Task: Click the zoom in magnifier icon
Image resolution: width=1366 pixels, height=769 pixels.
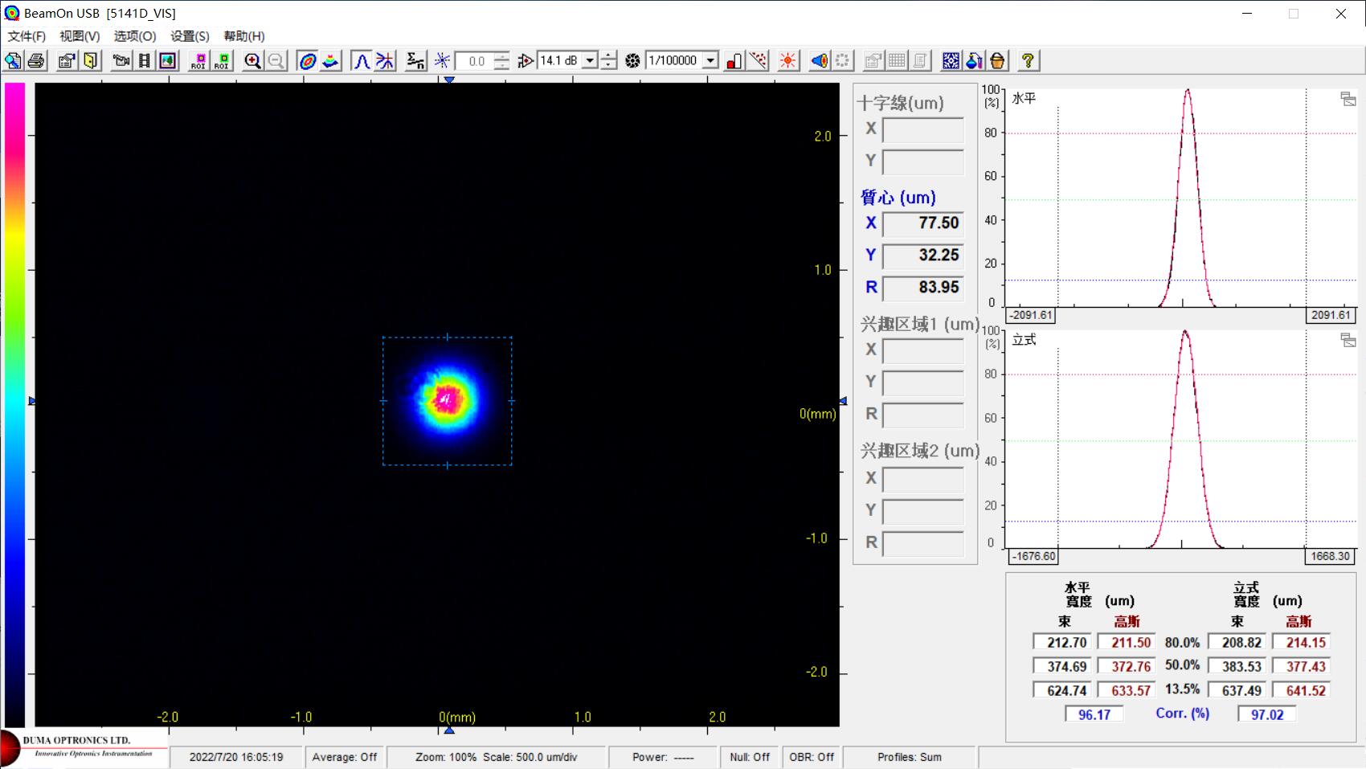Action: pos(252,61)
